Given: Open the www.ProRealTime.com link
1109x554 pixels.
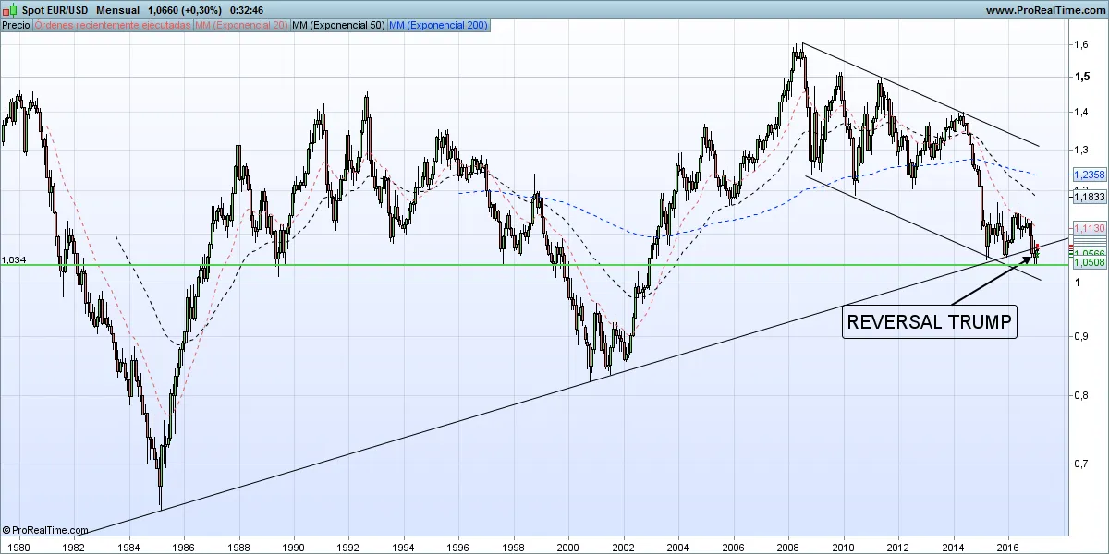Looking at the screenshot, I should [1044, 10].
